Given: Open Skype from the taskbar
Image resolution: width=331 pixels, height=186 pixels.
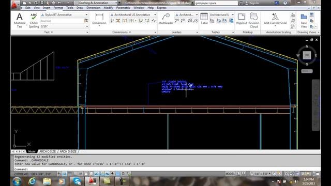Looking at the screenshot, I should click(77, 181).
